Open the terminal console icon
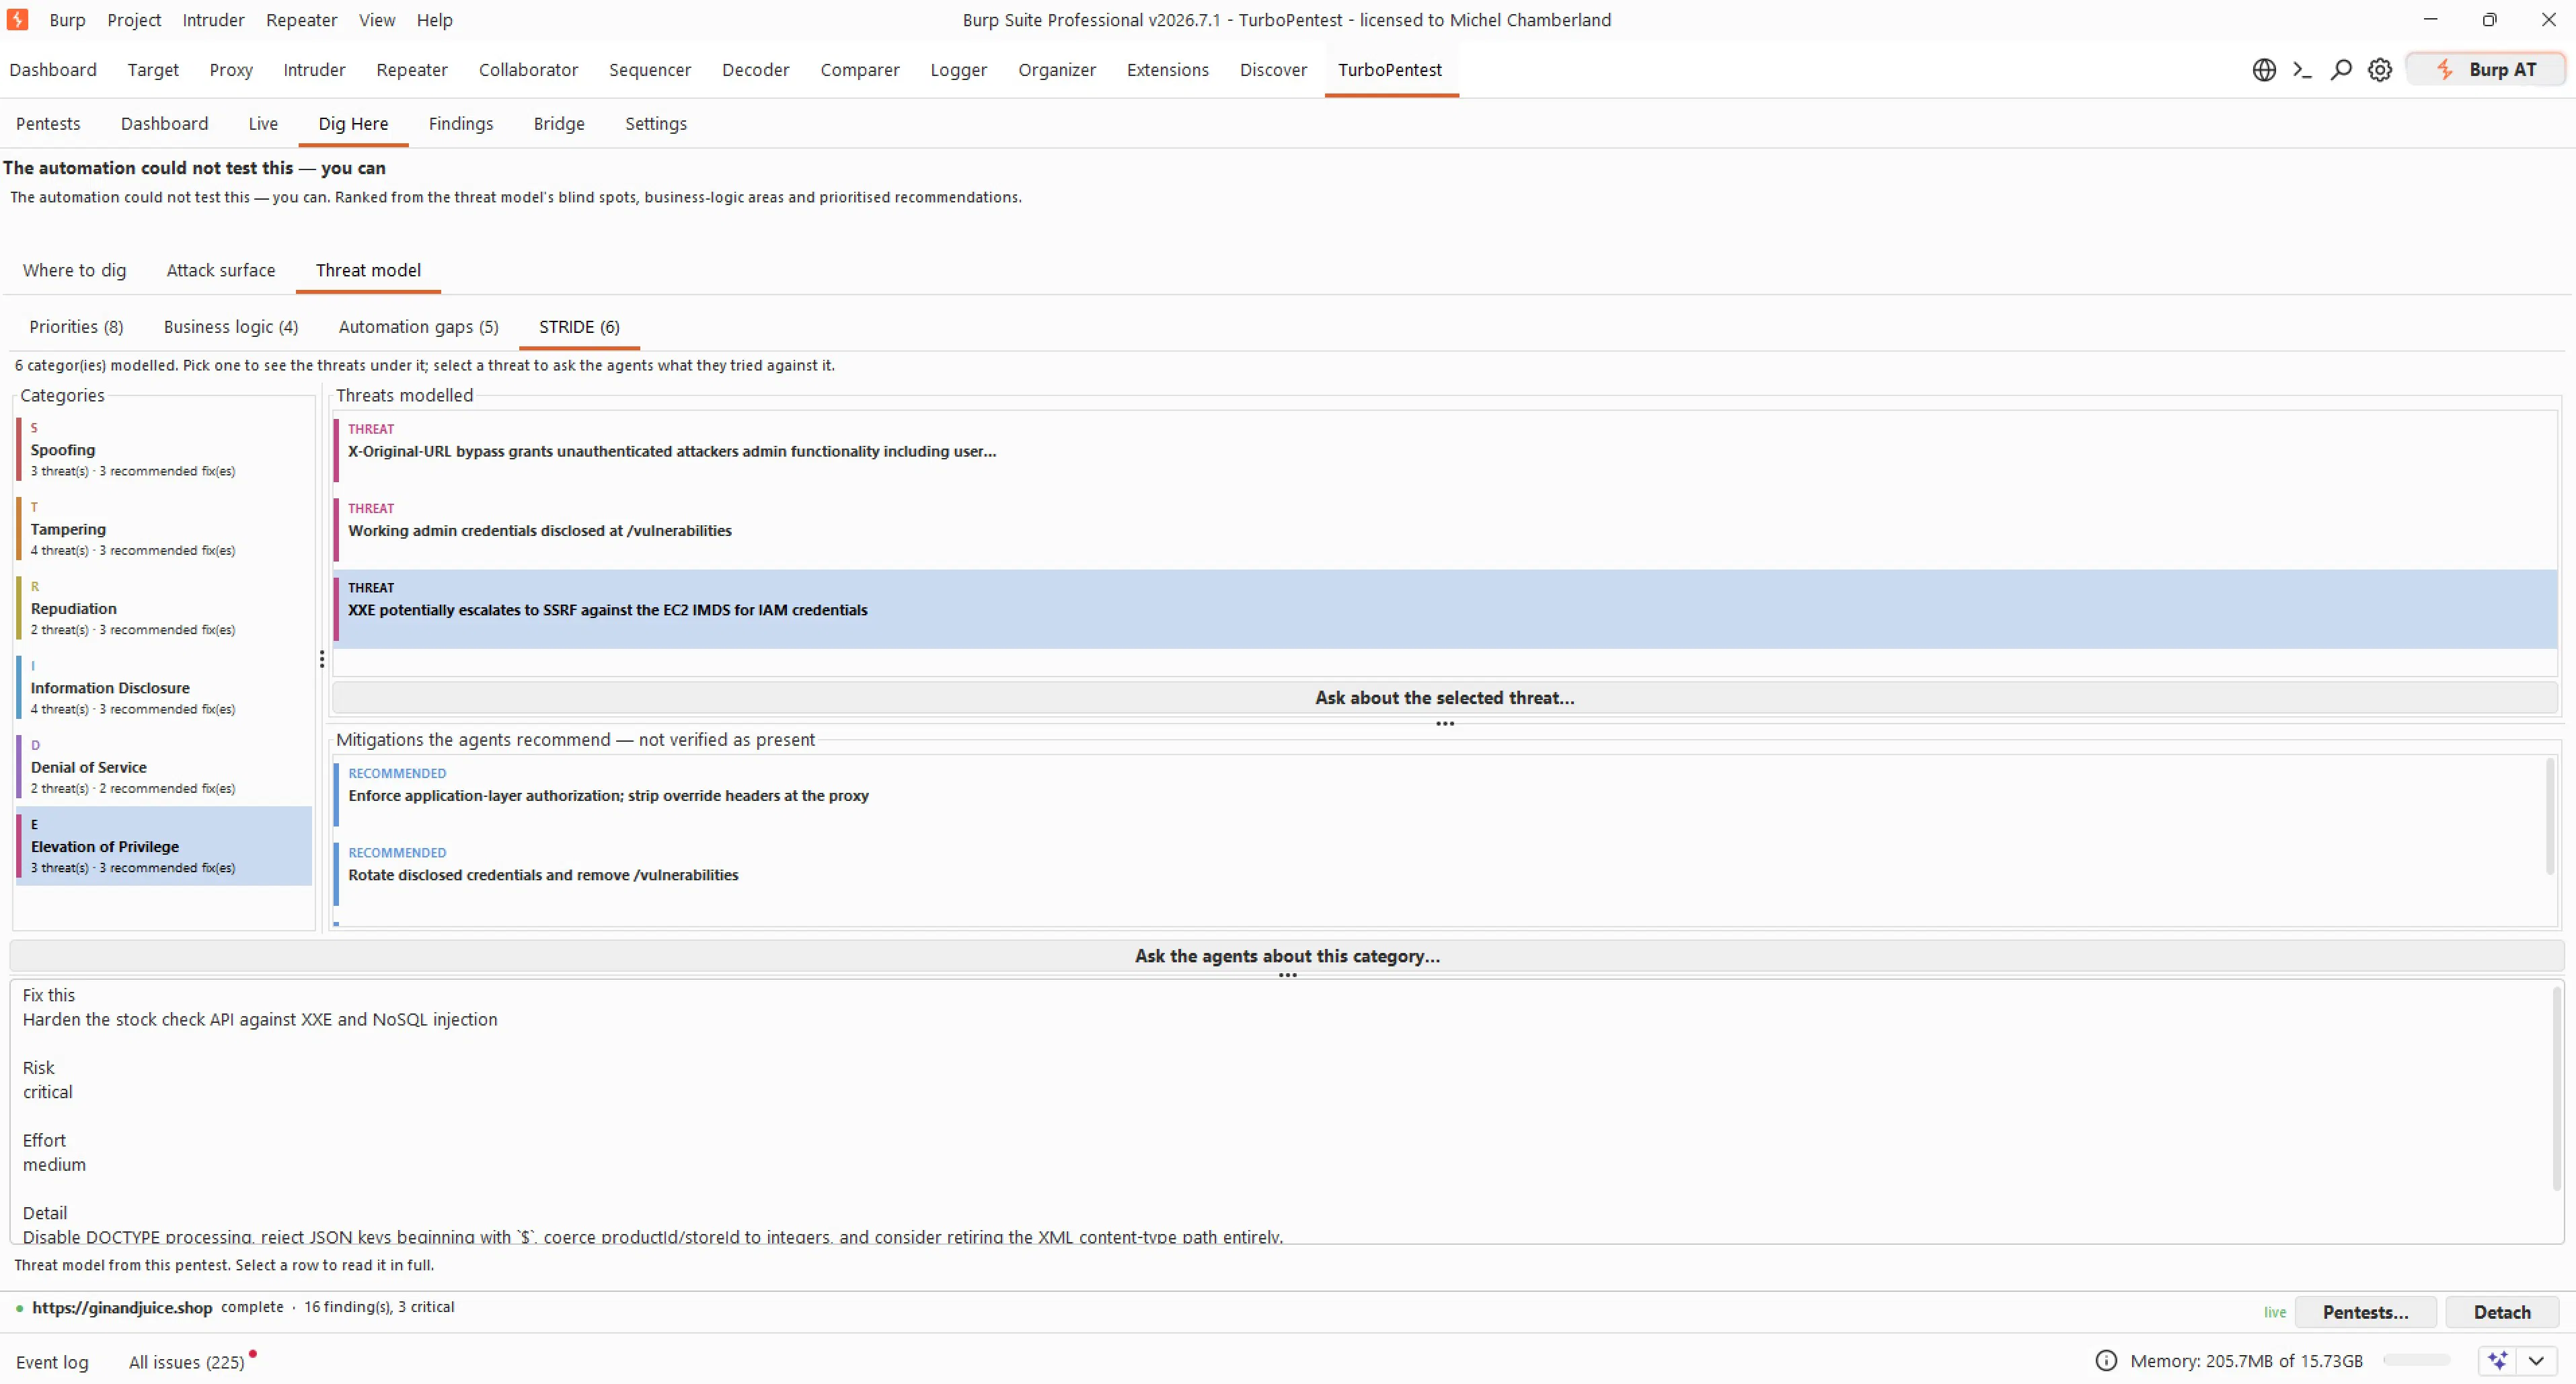This screenshot has height=1384, width=2576. (2302, 70)
